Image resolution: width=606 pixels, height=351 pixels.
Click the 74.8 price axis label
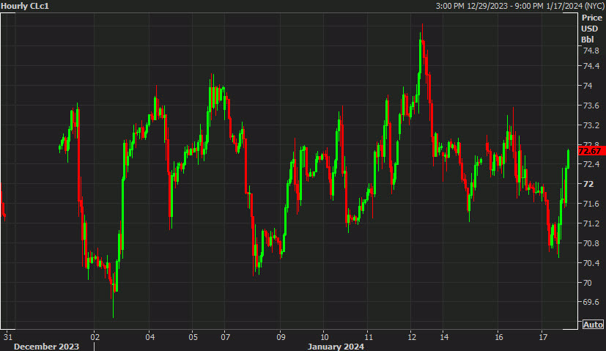[x=591, y=51]
